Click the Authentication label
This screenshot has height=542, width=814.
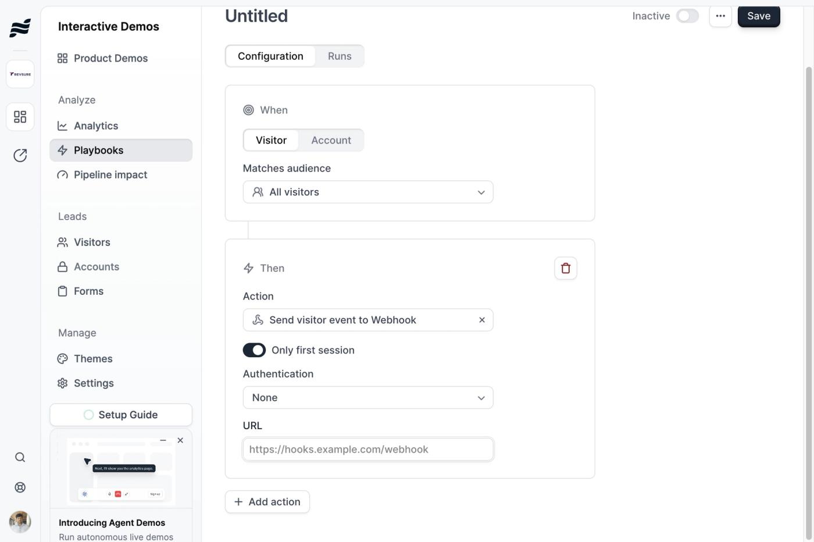point(278,374)
